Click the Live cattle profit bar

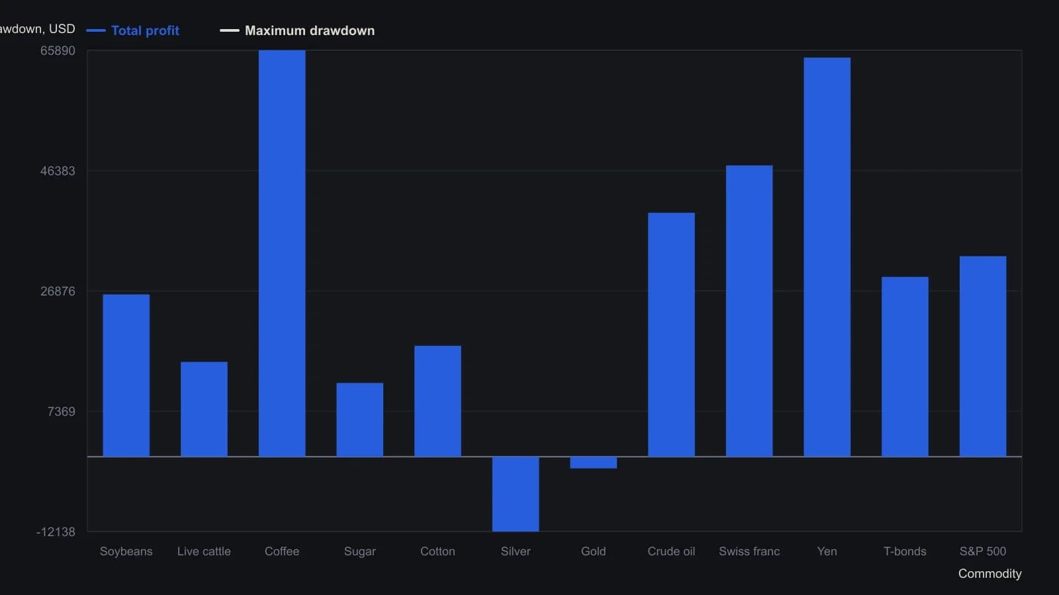pos(204,409)
